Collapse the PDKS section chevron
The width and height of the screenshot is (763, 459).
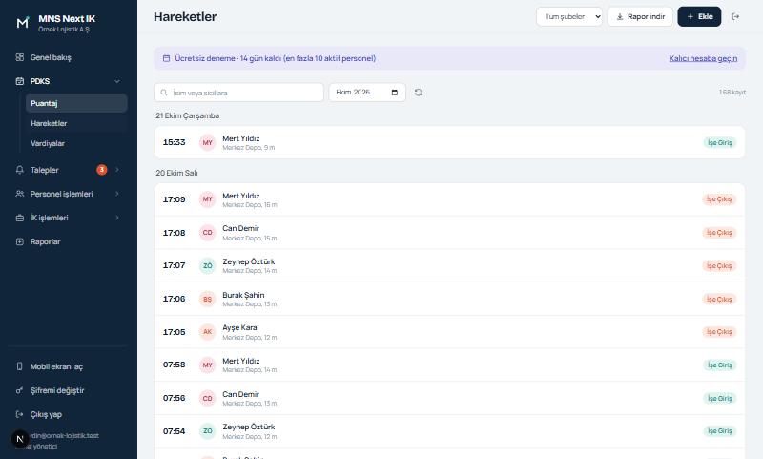117,81
